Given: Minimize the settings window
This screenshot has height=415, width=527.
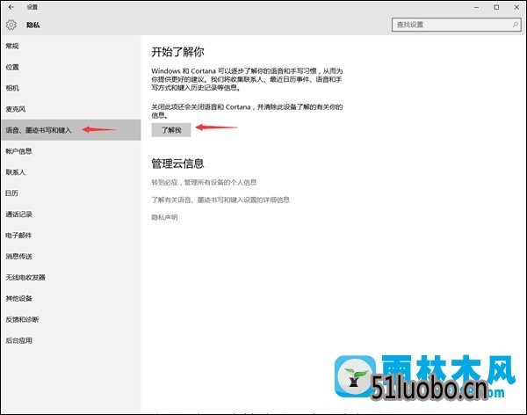Looking at the screenshot, I should [x=477, y=7].
